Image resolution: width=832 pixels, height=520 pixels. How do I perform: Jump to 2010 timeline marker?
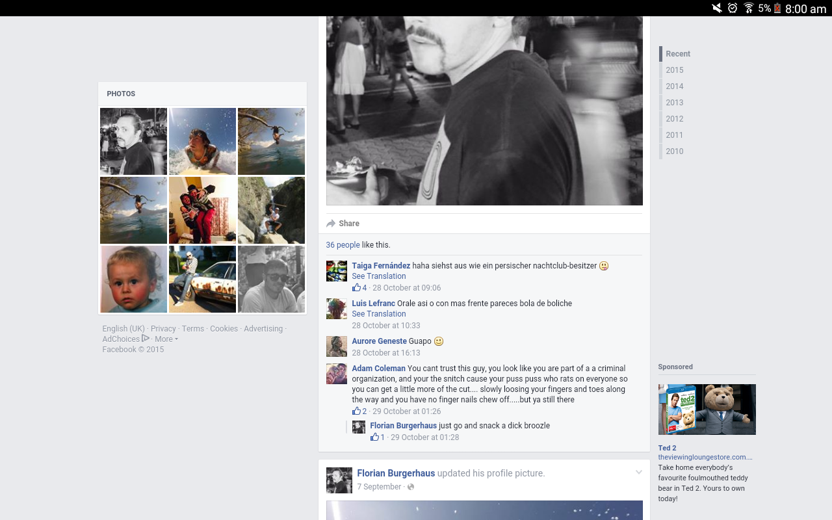pyautogui.click(x=674, y=151)
